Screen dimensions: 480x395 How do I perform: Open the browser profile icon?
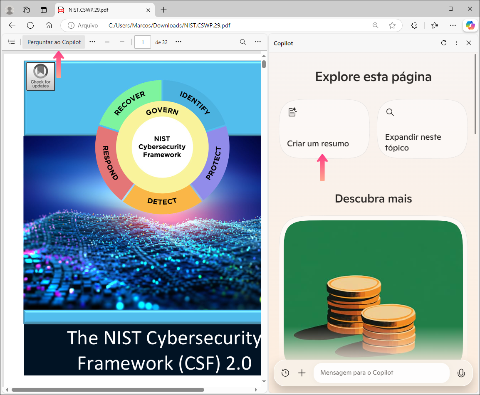(10, 10)
